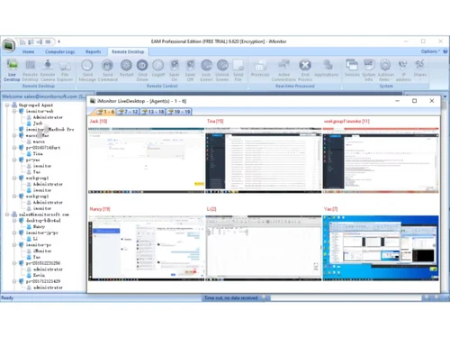Screen dimensions: 450x338
Task: Select user Kevin in agent tree
Action: coord(39,275)
